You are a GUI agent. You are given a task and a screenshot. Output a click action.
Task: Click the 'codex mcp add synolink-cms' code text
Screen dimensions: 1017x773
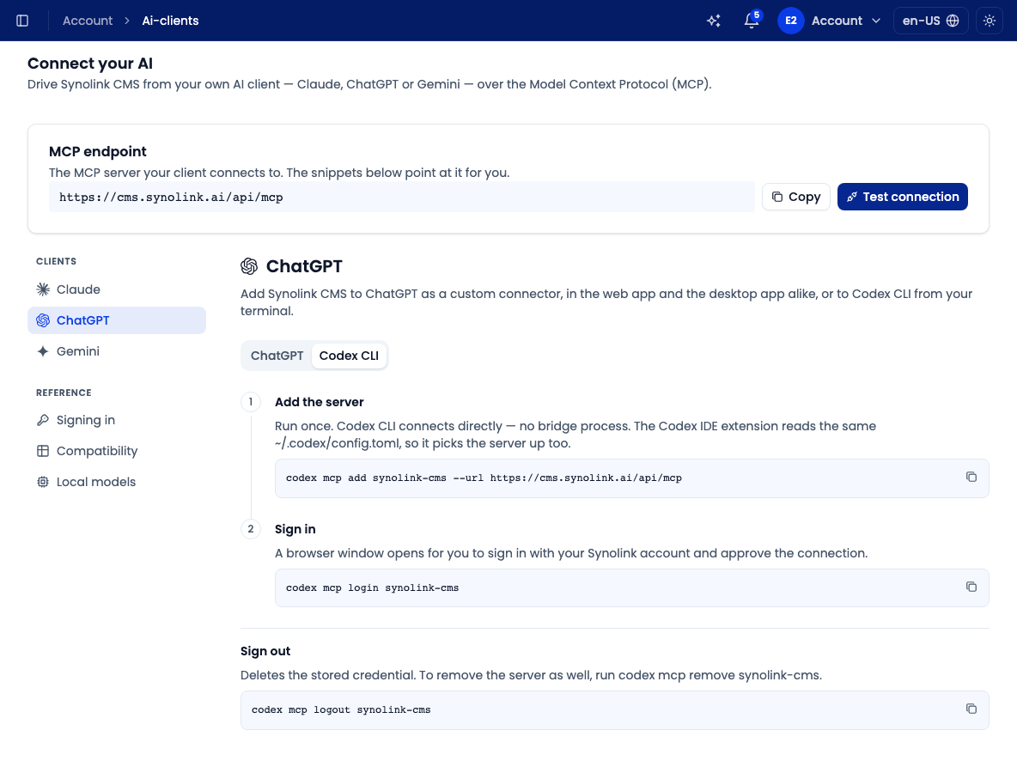click(484, 478)
